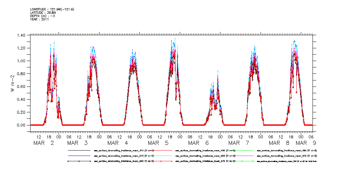Screen dimensions: 338x169
Task: Click the MAR 6 date label
Action: (x=198, y=143)
